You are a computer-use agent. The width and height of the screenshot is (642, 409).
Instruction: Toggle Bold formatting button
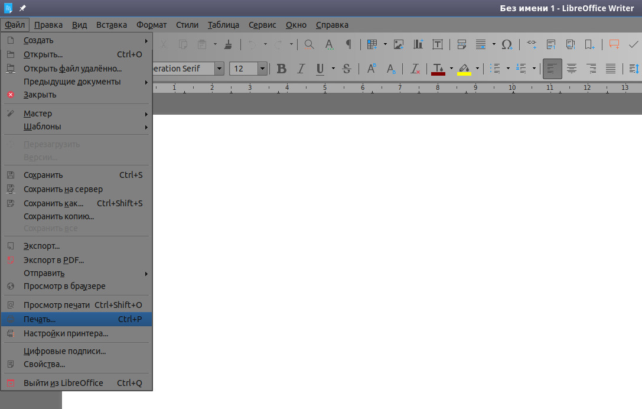(x=281, y=69)
